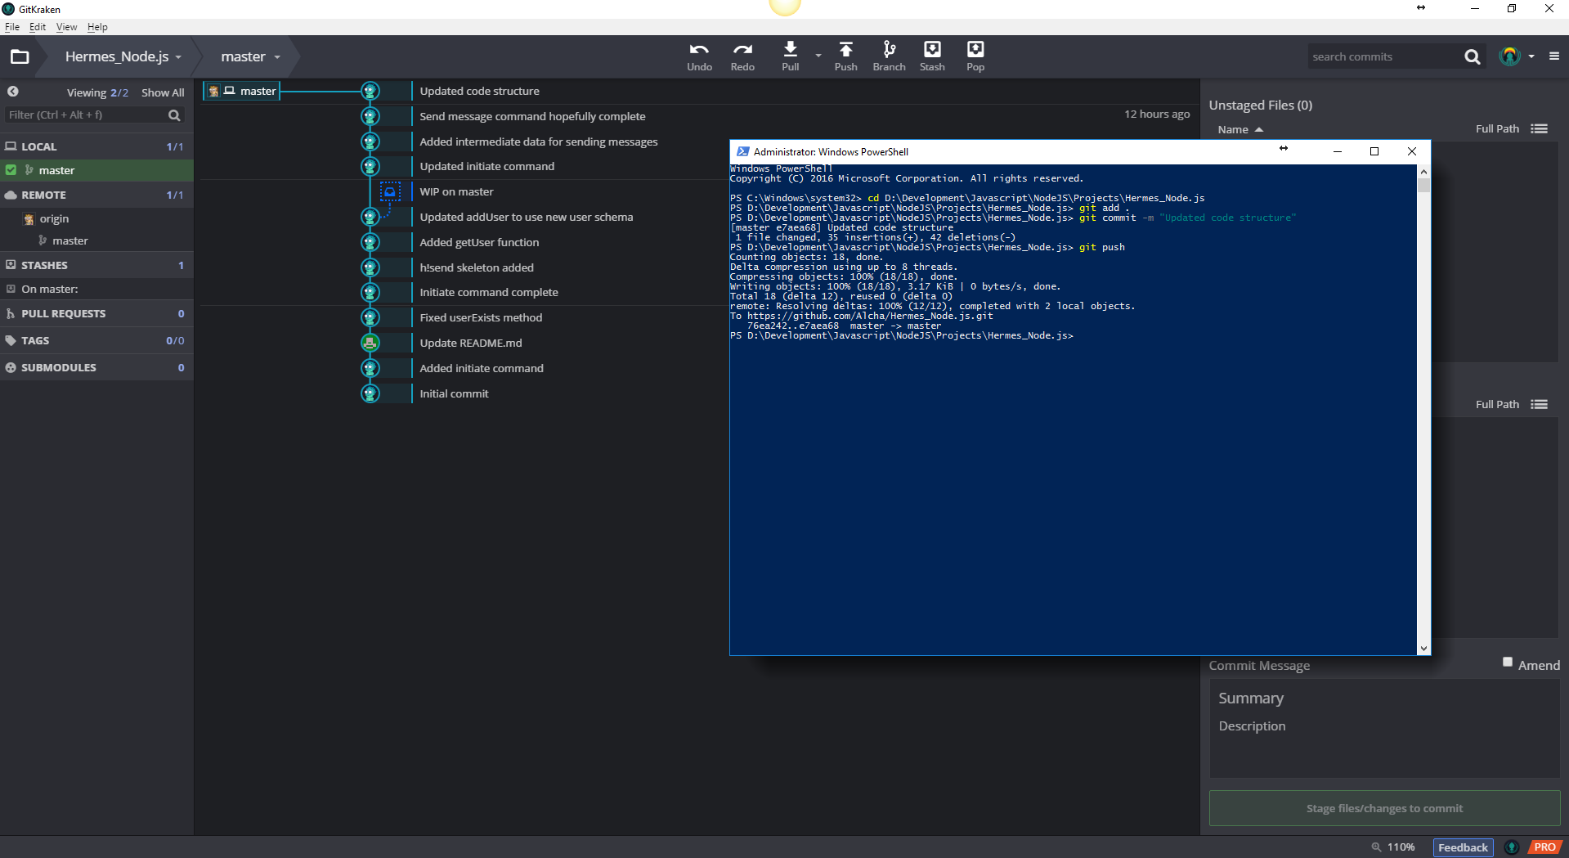Image resolution: width=1569 pixels, height=858 pixels.
Task: Create a branch using Branch icon
Action: tap(889, 56)
